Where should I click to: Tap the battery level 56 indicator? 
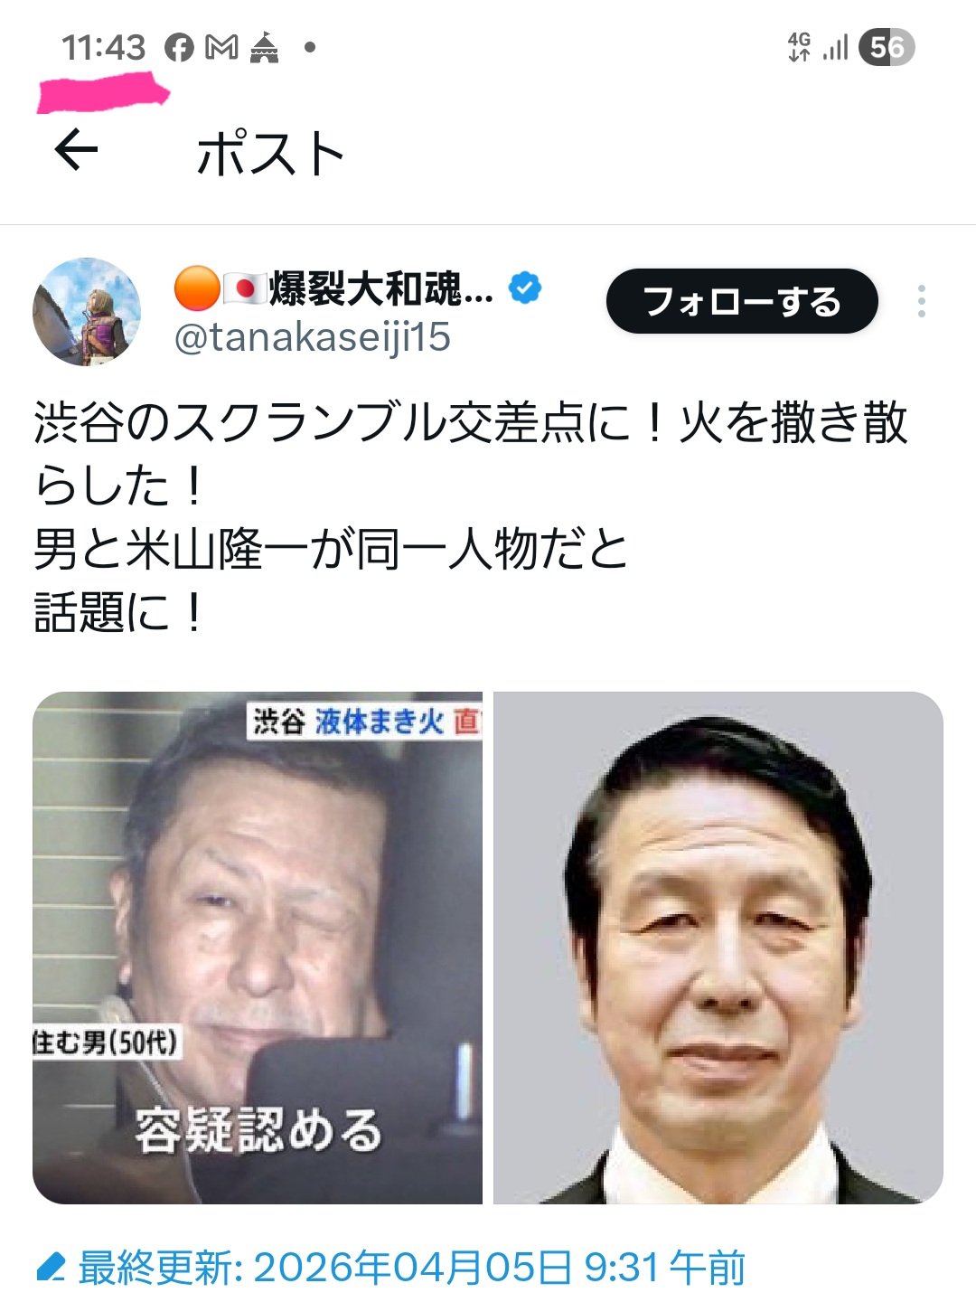click(x=887, y=47)
